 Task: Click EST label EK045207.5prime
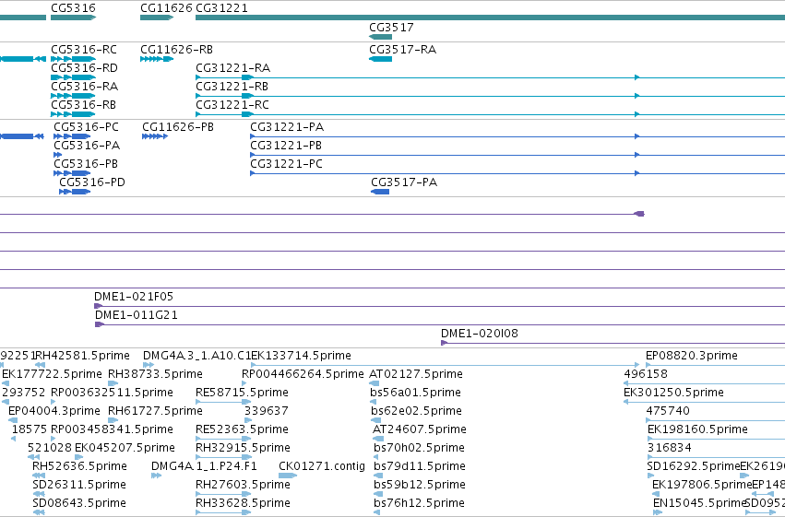(125, 448)
